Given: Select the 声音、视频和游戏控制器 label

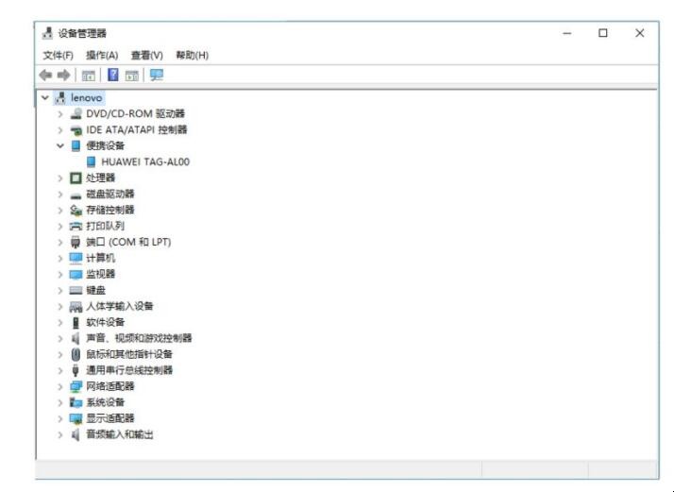Looking at the screenshot, I should 139,338.
